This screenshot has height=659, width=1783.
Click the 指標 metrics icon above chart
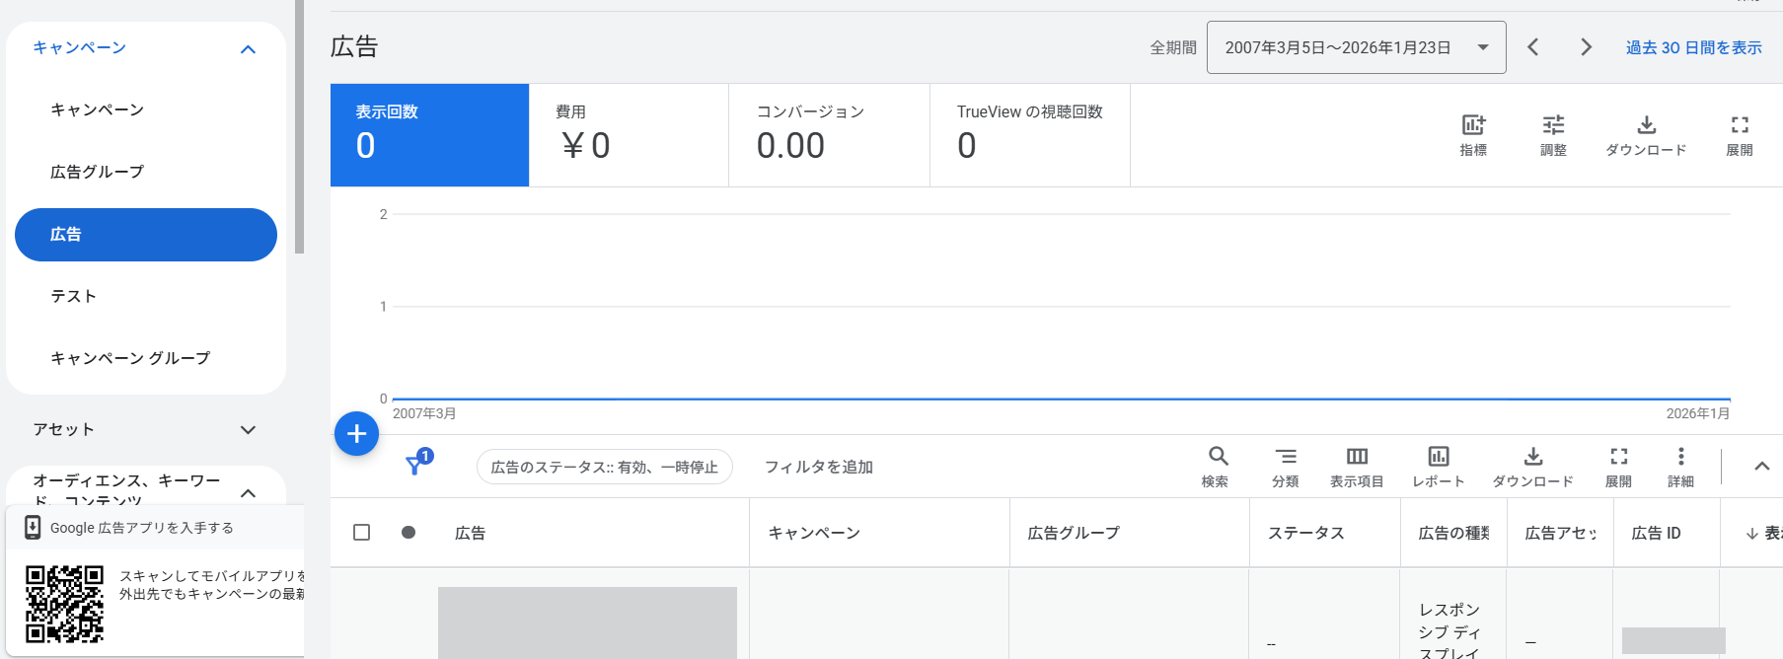[1473, 134]
